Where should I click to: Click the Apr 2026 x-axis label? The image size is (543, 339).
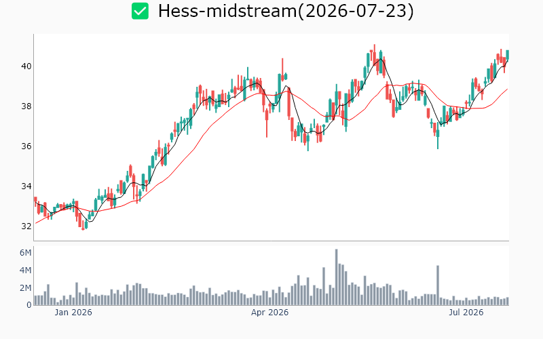point(269,313)
